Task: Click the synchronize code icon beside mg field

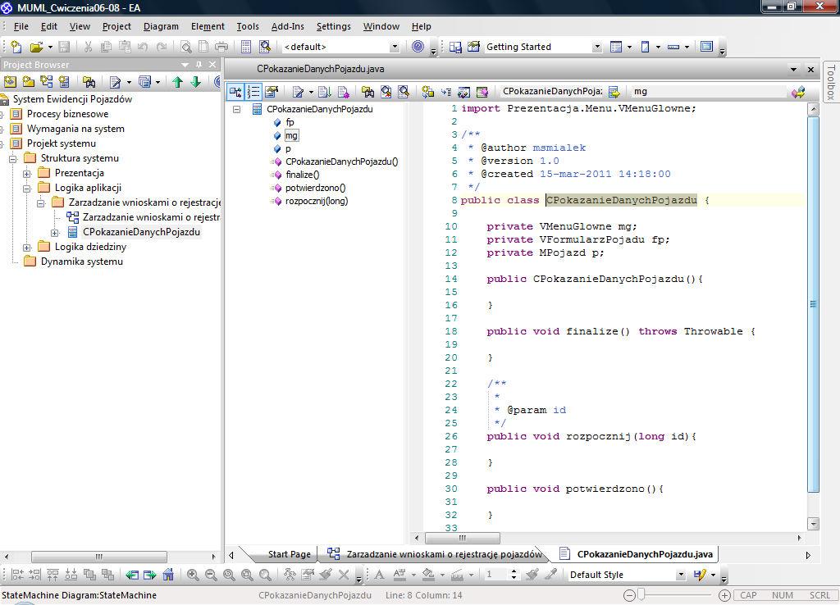Action: 798,92
